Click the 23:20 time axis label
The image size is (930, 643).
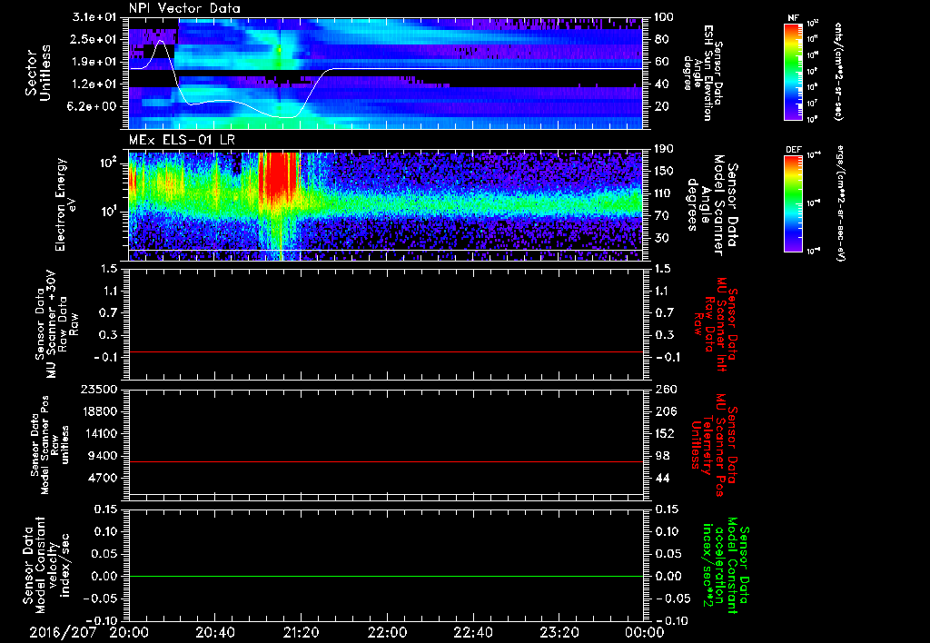[559, 633]
